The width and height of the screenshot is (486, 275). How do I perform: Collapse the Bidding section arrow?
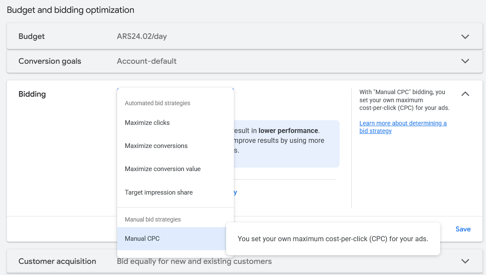point(465,94)
